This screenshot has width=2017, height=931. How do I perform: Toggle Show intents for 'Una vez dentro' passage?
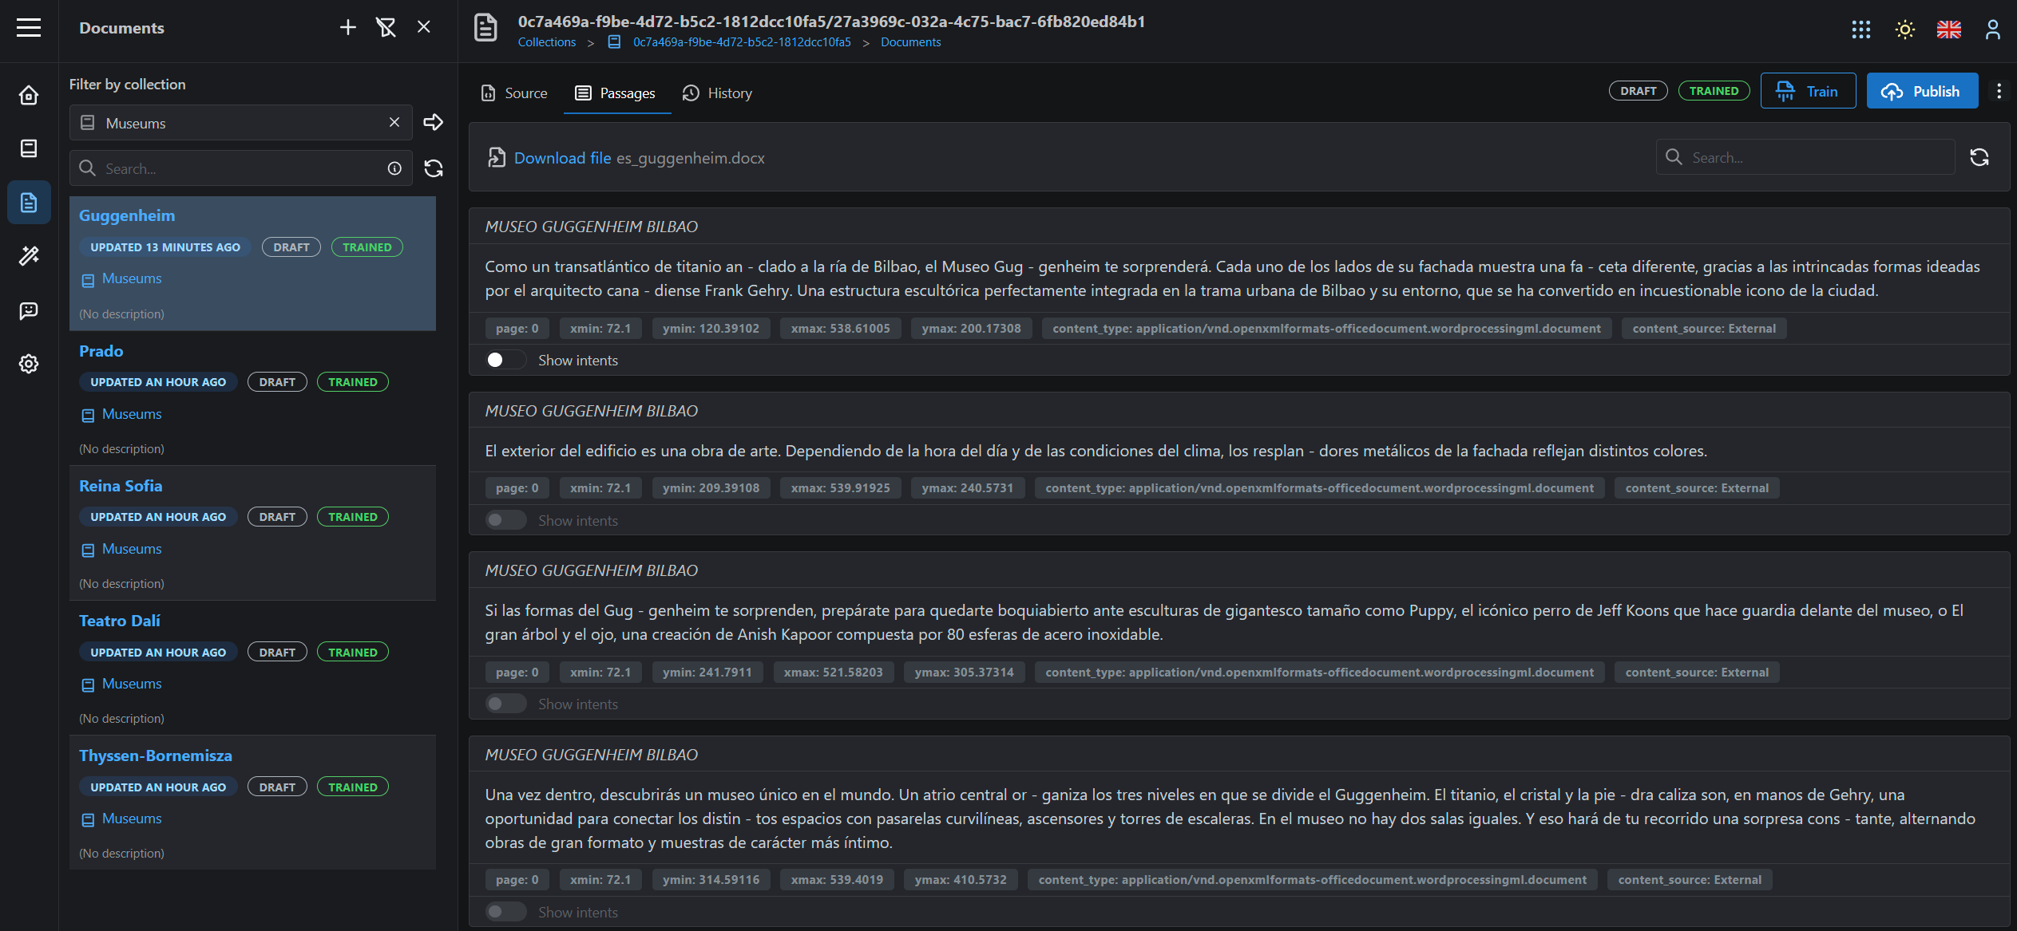pos(506,912)
